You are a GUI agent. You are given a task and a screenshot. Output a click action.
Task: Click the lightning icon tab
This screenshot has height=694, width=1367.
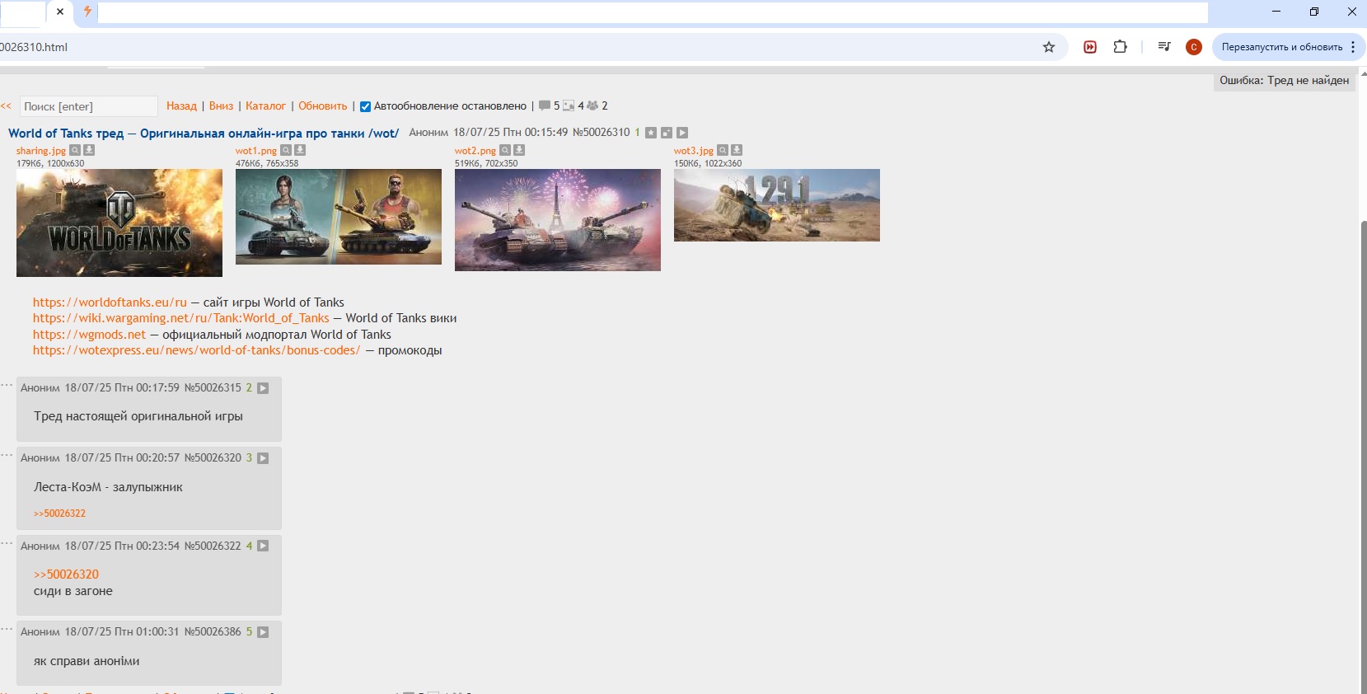(x=87, y=12)
